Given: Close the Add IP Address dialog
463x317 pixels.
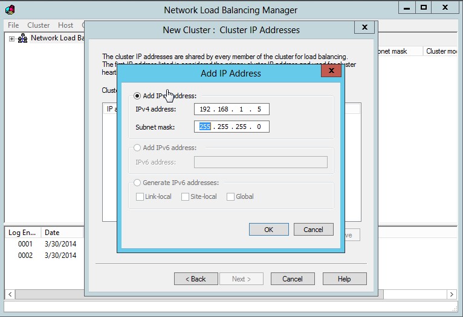Looking at the screenshot, I should (x=331, y=72).
